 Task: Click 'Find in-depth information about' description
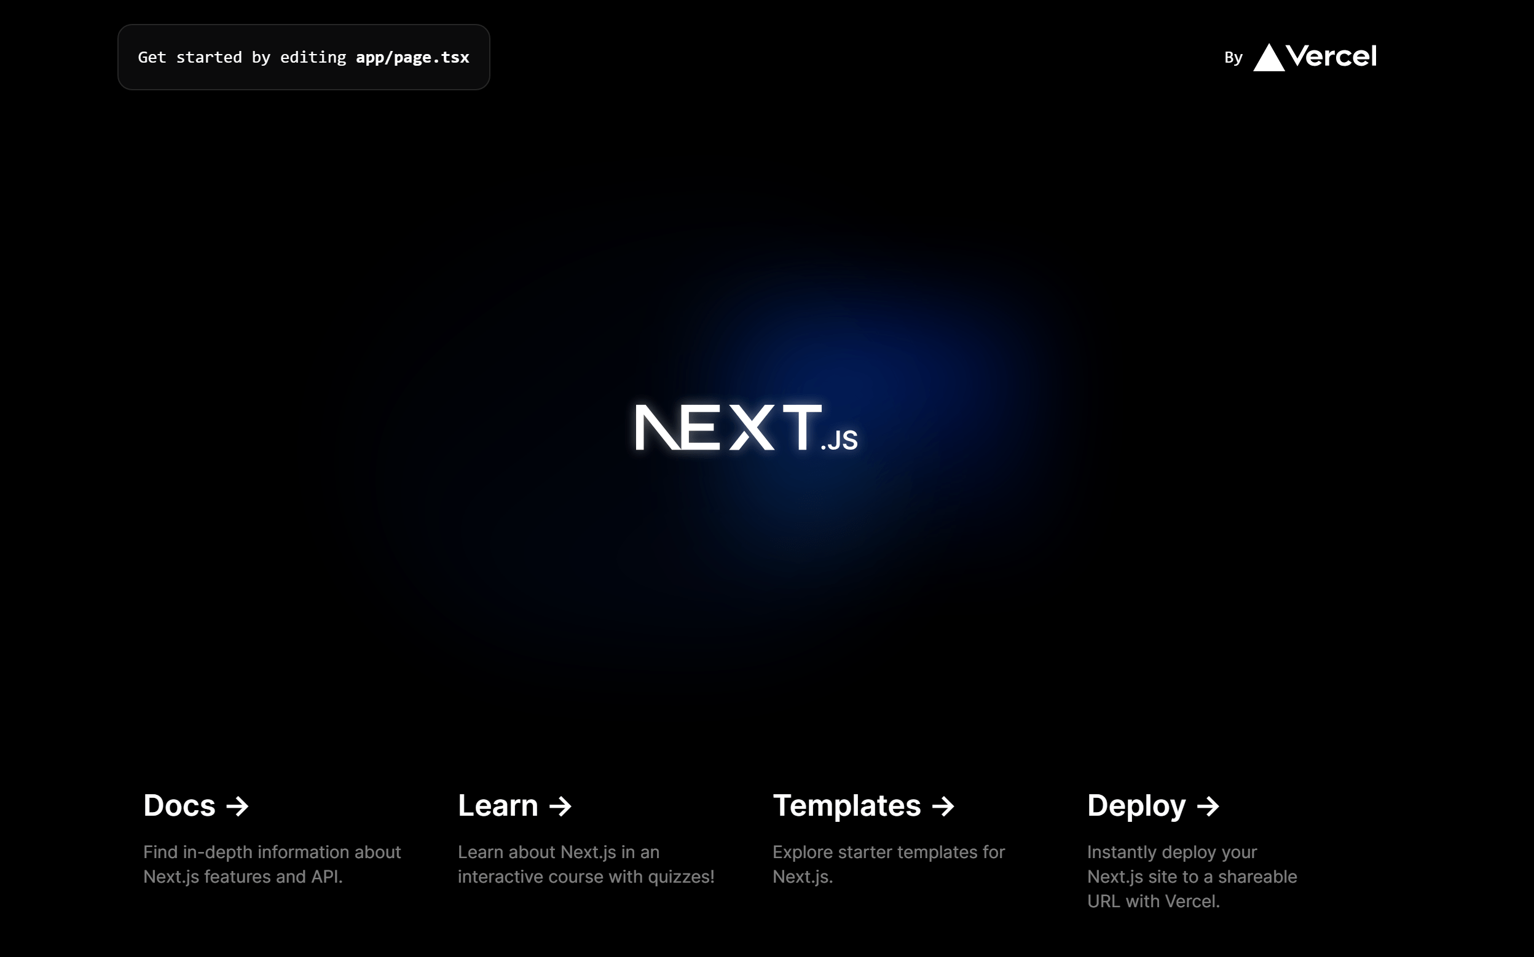pos(272,852)
